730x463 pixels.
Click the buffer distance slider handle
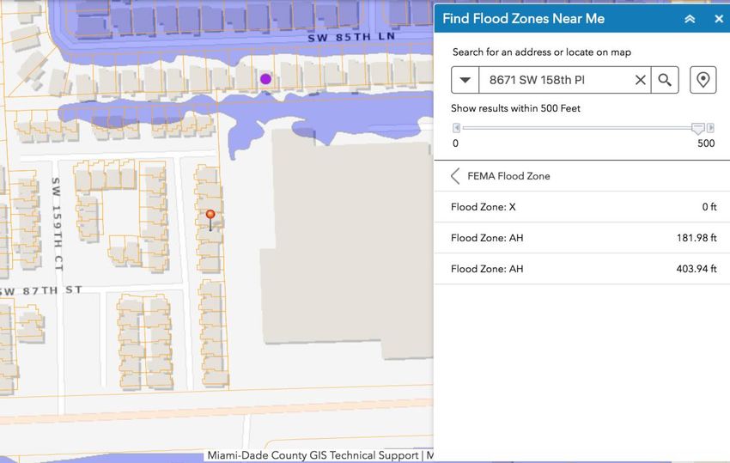coord(698,128)
